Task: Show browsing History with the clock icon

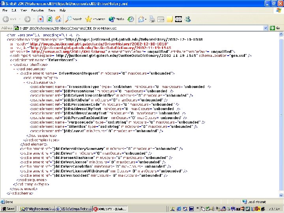Action: click(x=131, y=19)
